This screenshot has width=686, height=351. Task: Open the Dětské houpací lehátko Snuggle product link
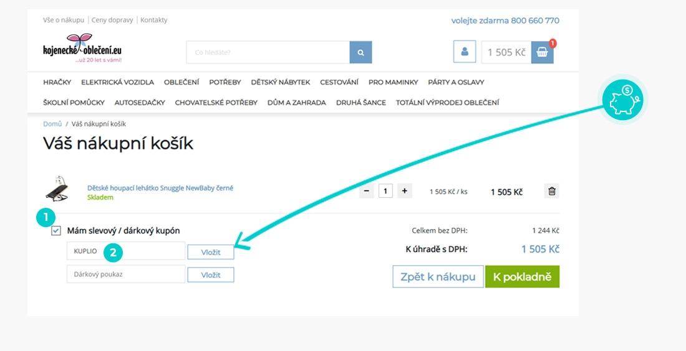160,188
